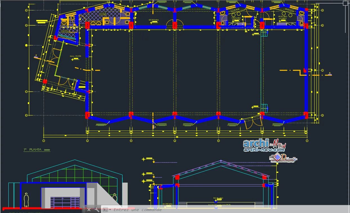Open command line customization wrench
The image size is (350, 213).
pyautogui.click(x=97, y=210)
